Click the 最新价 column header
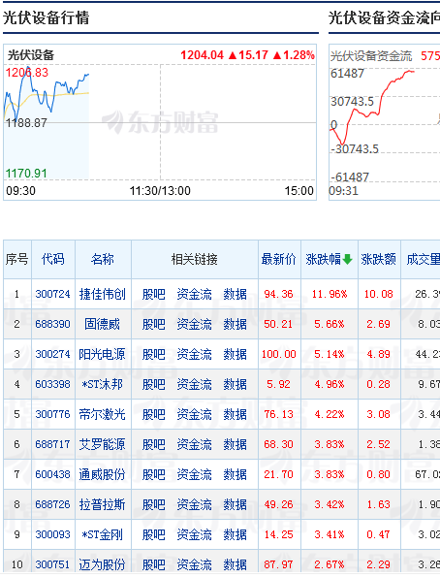This screenshot has height=578, width=440. tap(278, 259)
